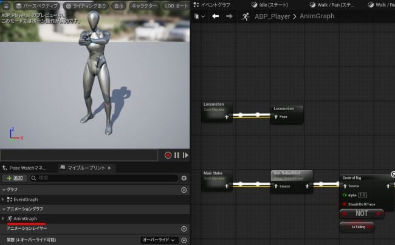Open the LOD オート menu
The height and width of the screenshot is (245, 395).
click(x=176, y=6)
